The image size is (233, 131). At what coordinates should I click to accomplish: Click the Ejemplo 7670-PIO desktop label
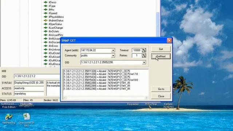coord(168,106)
